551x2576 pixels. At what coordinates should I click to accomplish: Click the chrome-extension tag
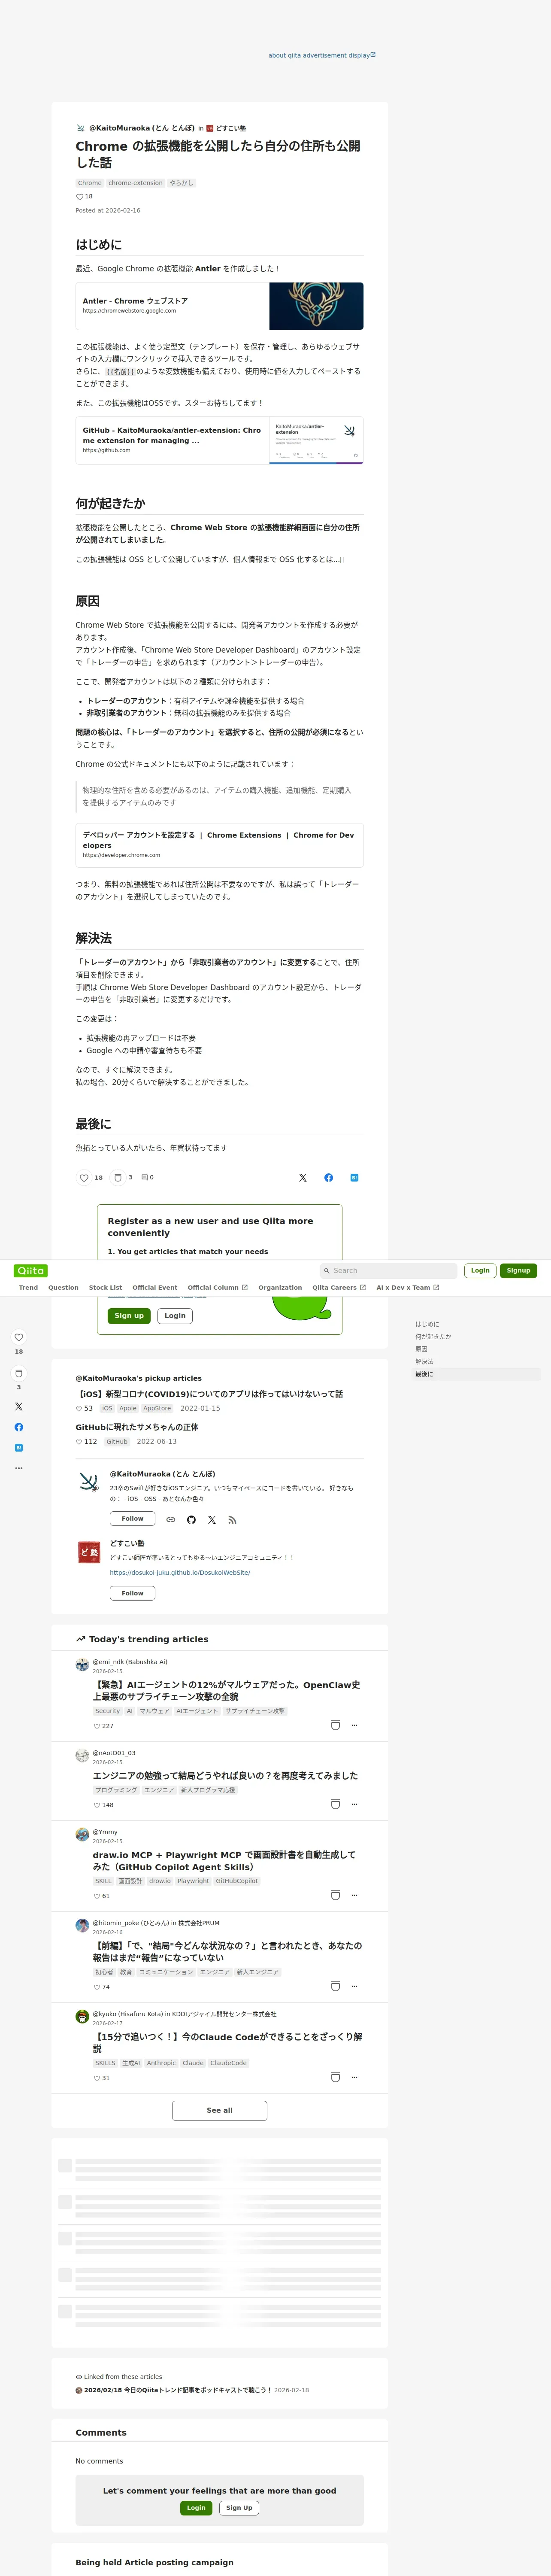click(x=135, y=183)
